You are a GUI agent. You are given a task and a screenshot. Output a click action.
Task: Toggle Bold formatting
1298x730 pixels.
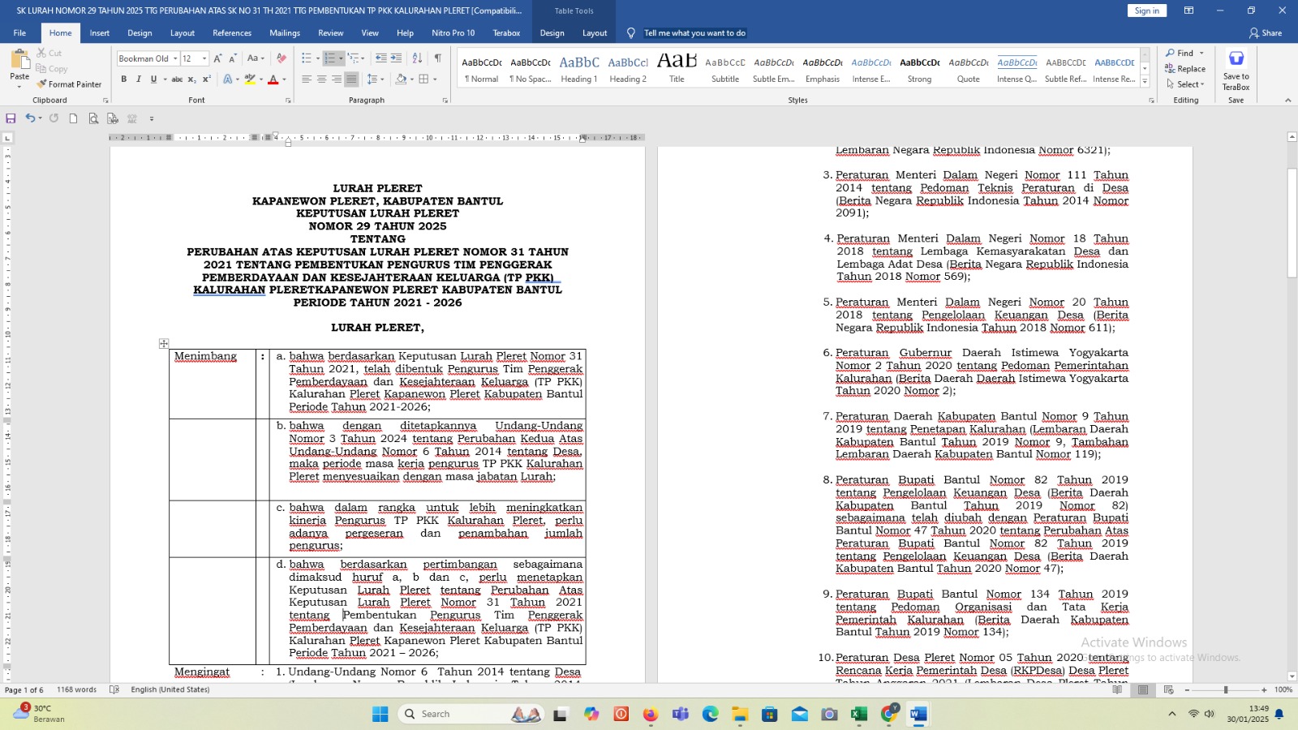coord(124,79)
